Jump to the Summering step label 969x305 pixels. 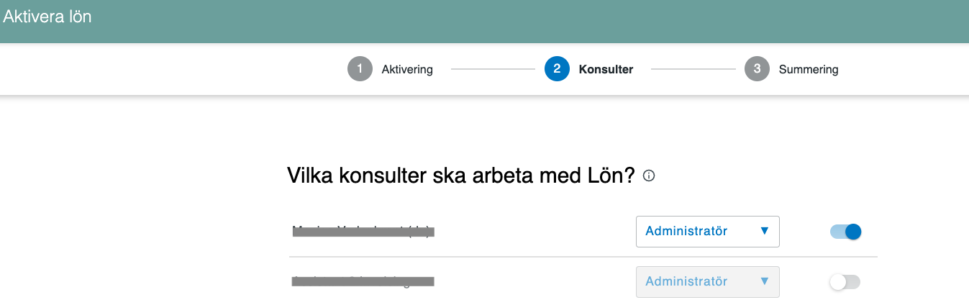(808, 70)
